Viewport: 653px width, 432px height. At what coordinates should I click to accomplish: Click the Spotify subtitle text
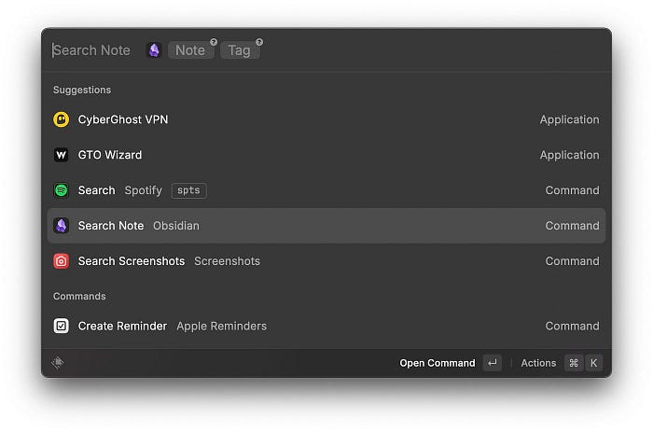pyautogui.click(x=144, y=190)
